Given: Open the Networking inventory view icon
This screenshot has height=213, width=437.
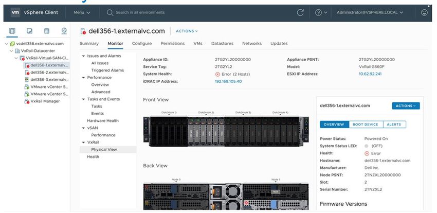Looking at the screenshot, I should (64, 31).
